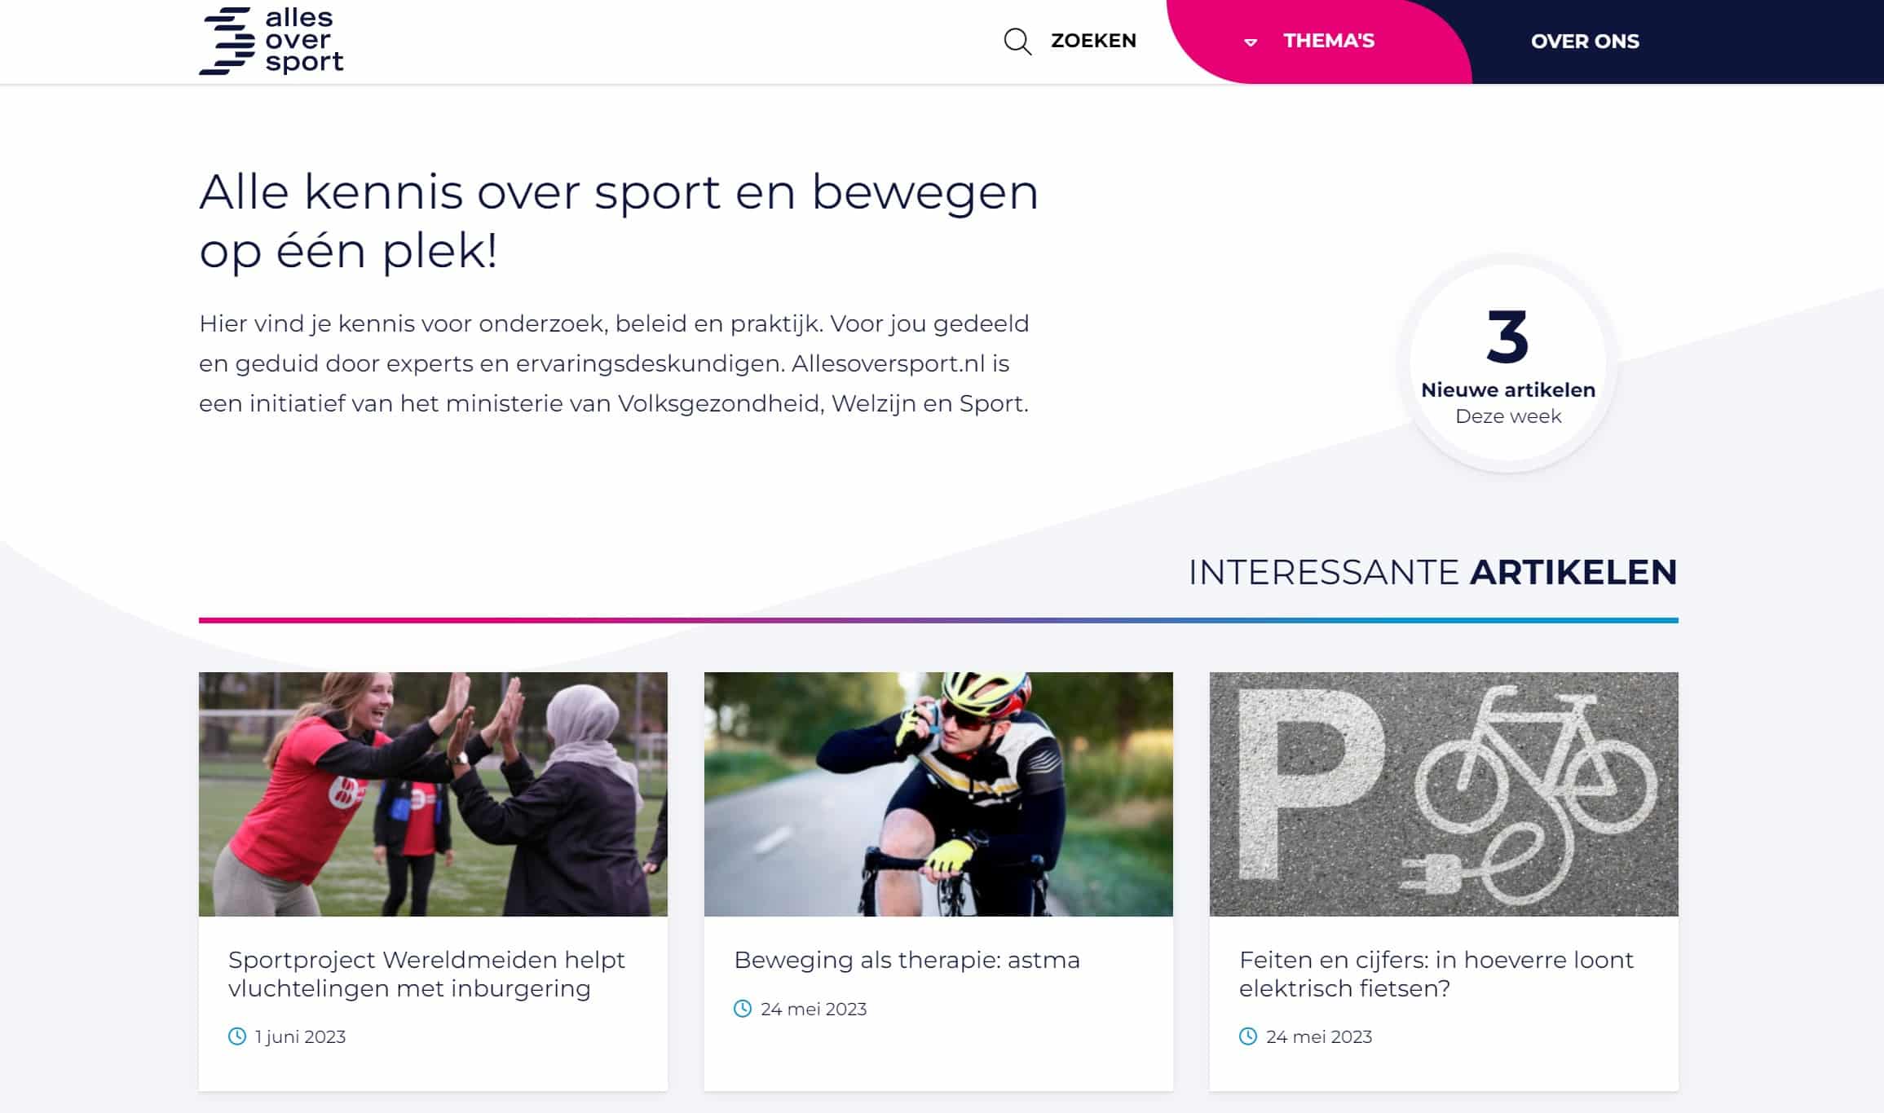Open Wereldmeiden high-five article image
1884x1113 pixels.
click(433, 794)
